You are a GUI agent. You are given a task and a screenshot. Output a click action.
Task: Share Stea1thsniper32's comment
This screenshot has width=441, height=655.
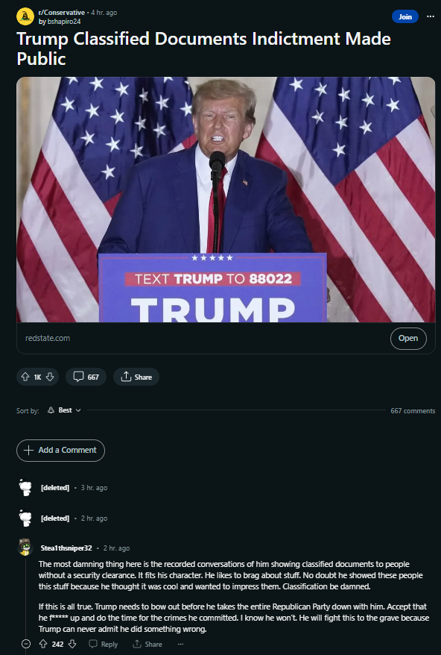tap(147, 644)
